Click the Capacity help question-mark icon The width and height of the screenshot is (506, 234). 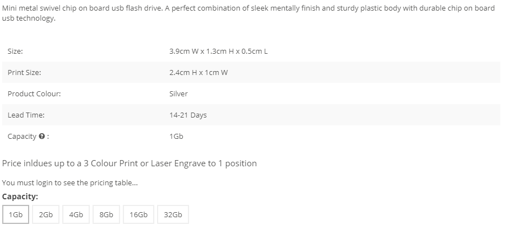[42, 136]
